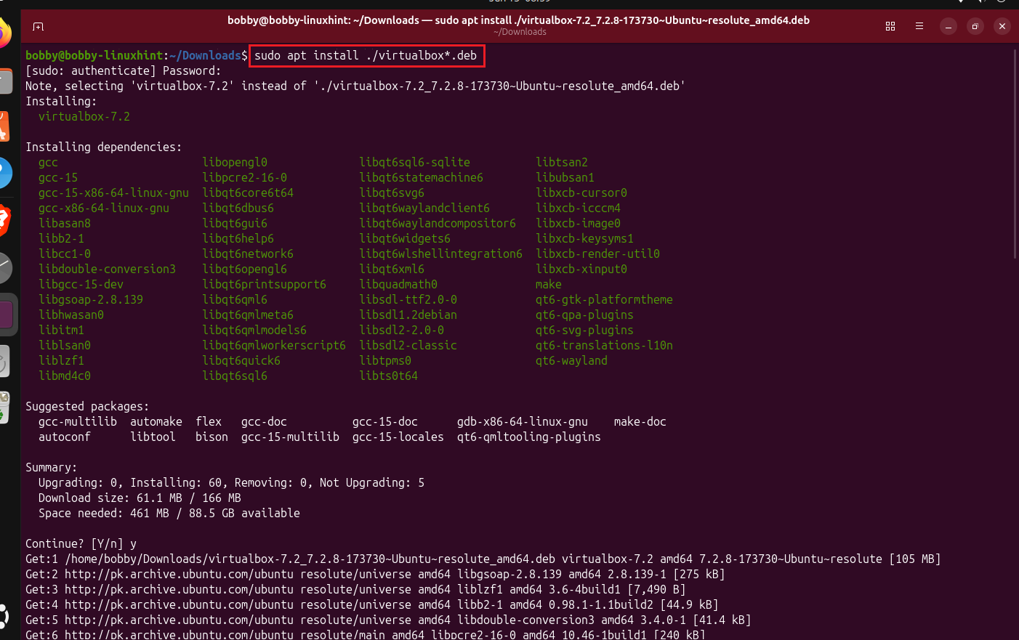Click the 'Continue? [Y/n] y' prompt line
The image size is (1019, 640).
[x=81, y=543]
